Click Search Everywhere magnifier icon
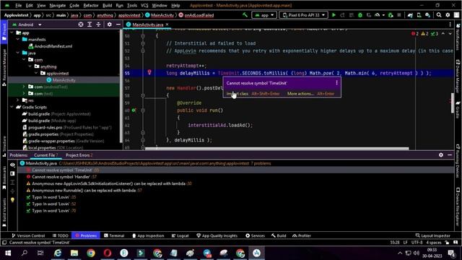The width and height of the screenshot is (462, 260). coord(439,15)
